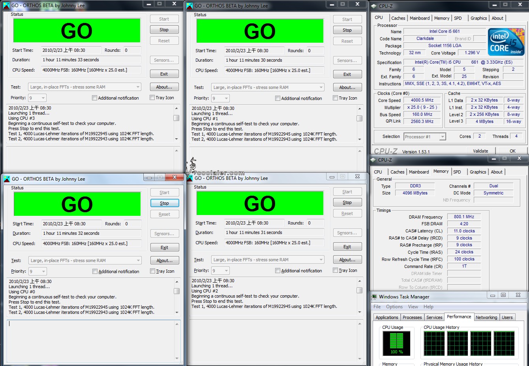Click ORTHOS title bar icon in CPU #2 window
Viewport: 529px width, 366px height.
pos(189,178)
